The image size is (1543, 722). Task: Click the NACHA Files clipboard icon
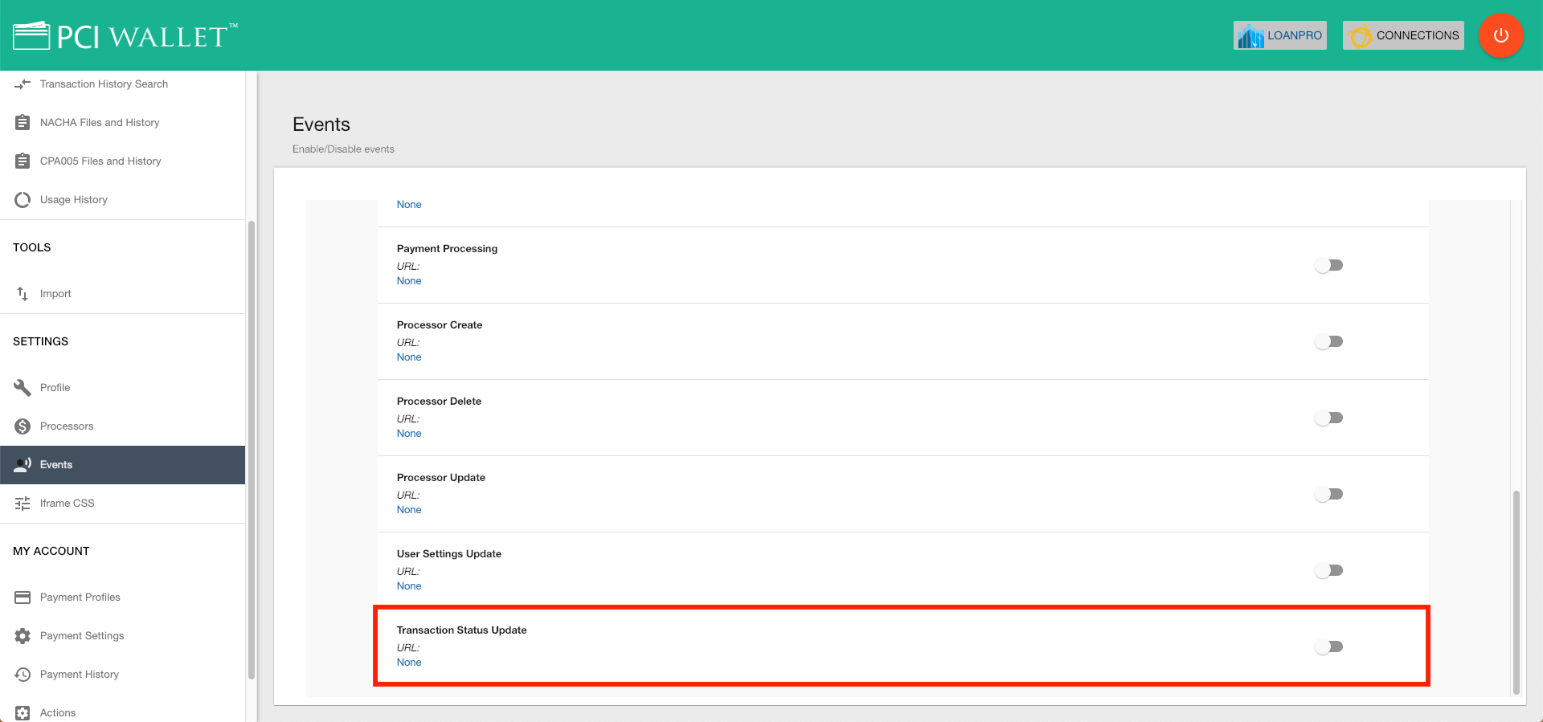[x=23, y=122]
